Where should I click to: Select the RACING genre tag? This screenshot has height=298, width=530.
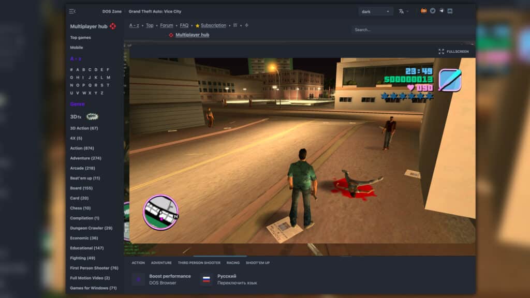pyautogui.click(x=233, y=263)
